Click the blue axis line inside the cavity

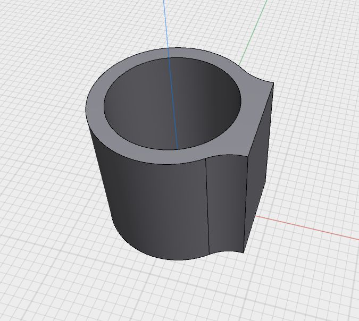point(173,103)
